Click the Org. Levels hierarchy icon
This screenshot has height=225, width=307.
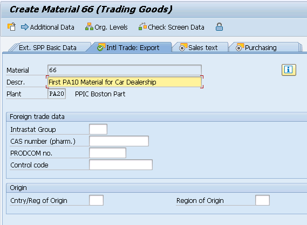tap(89, 27)
